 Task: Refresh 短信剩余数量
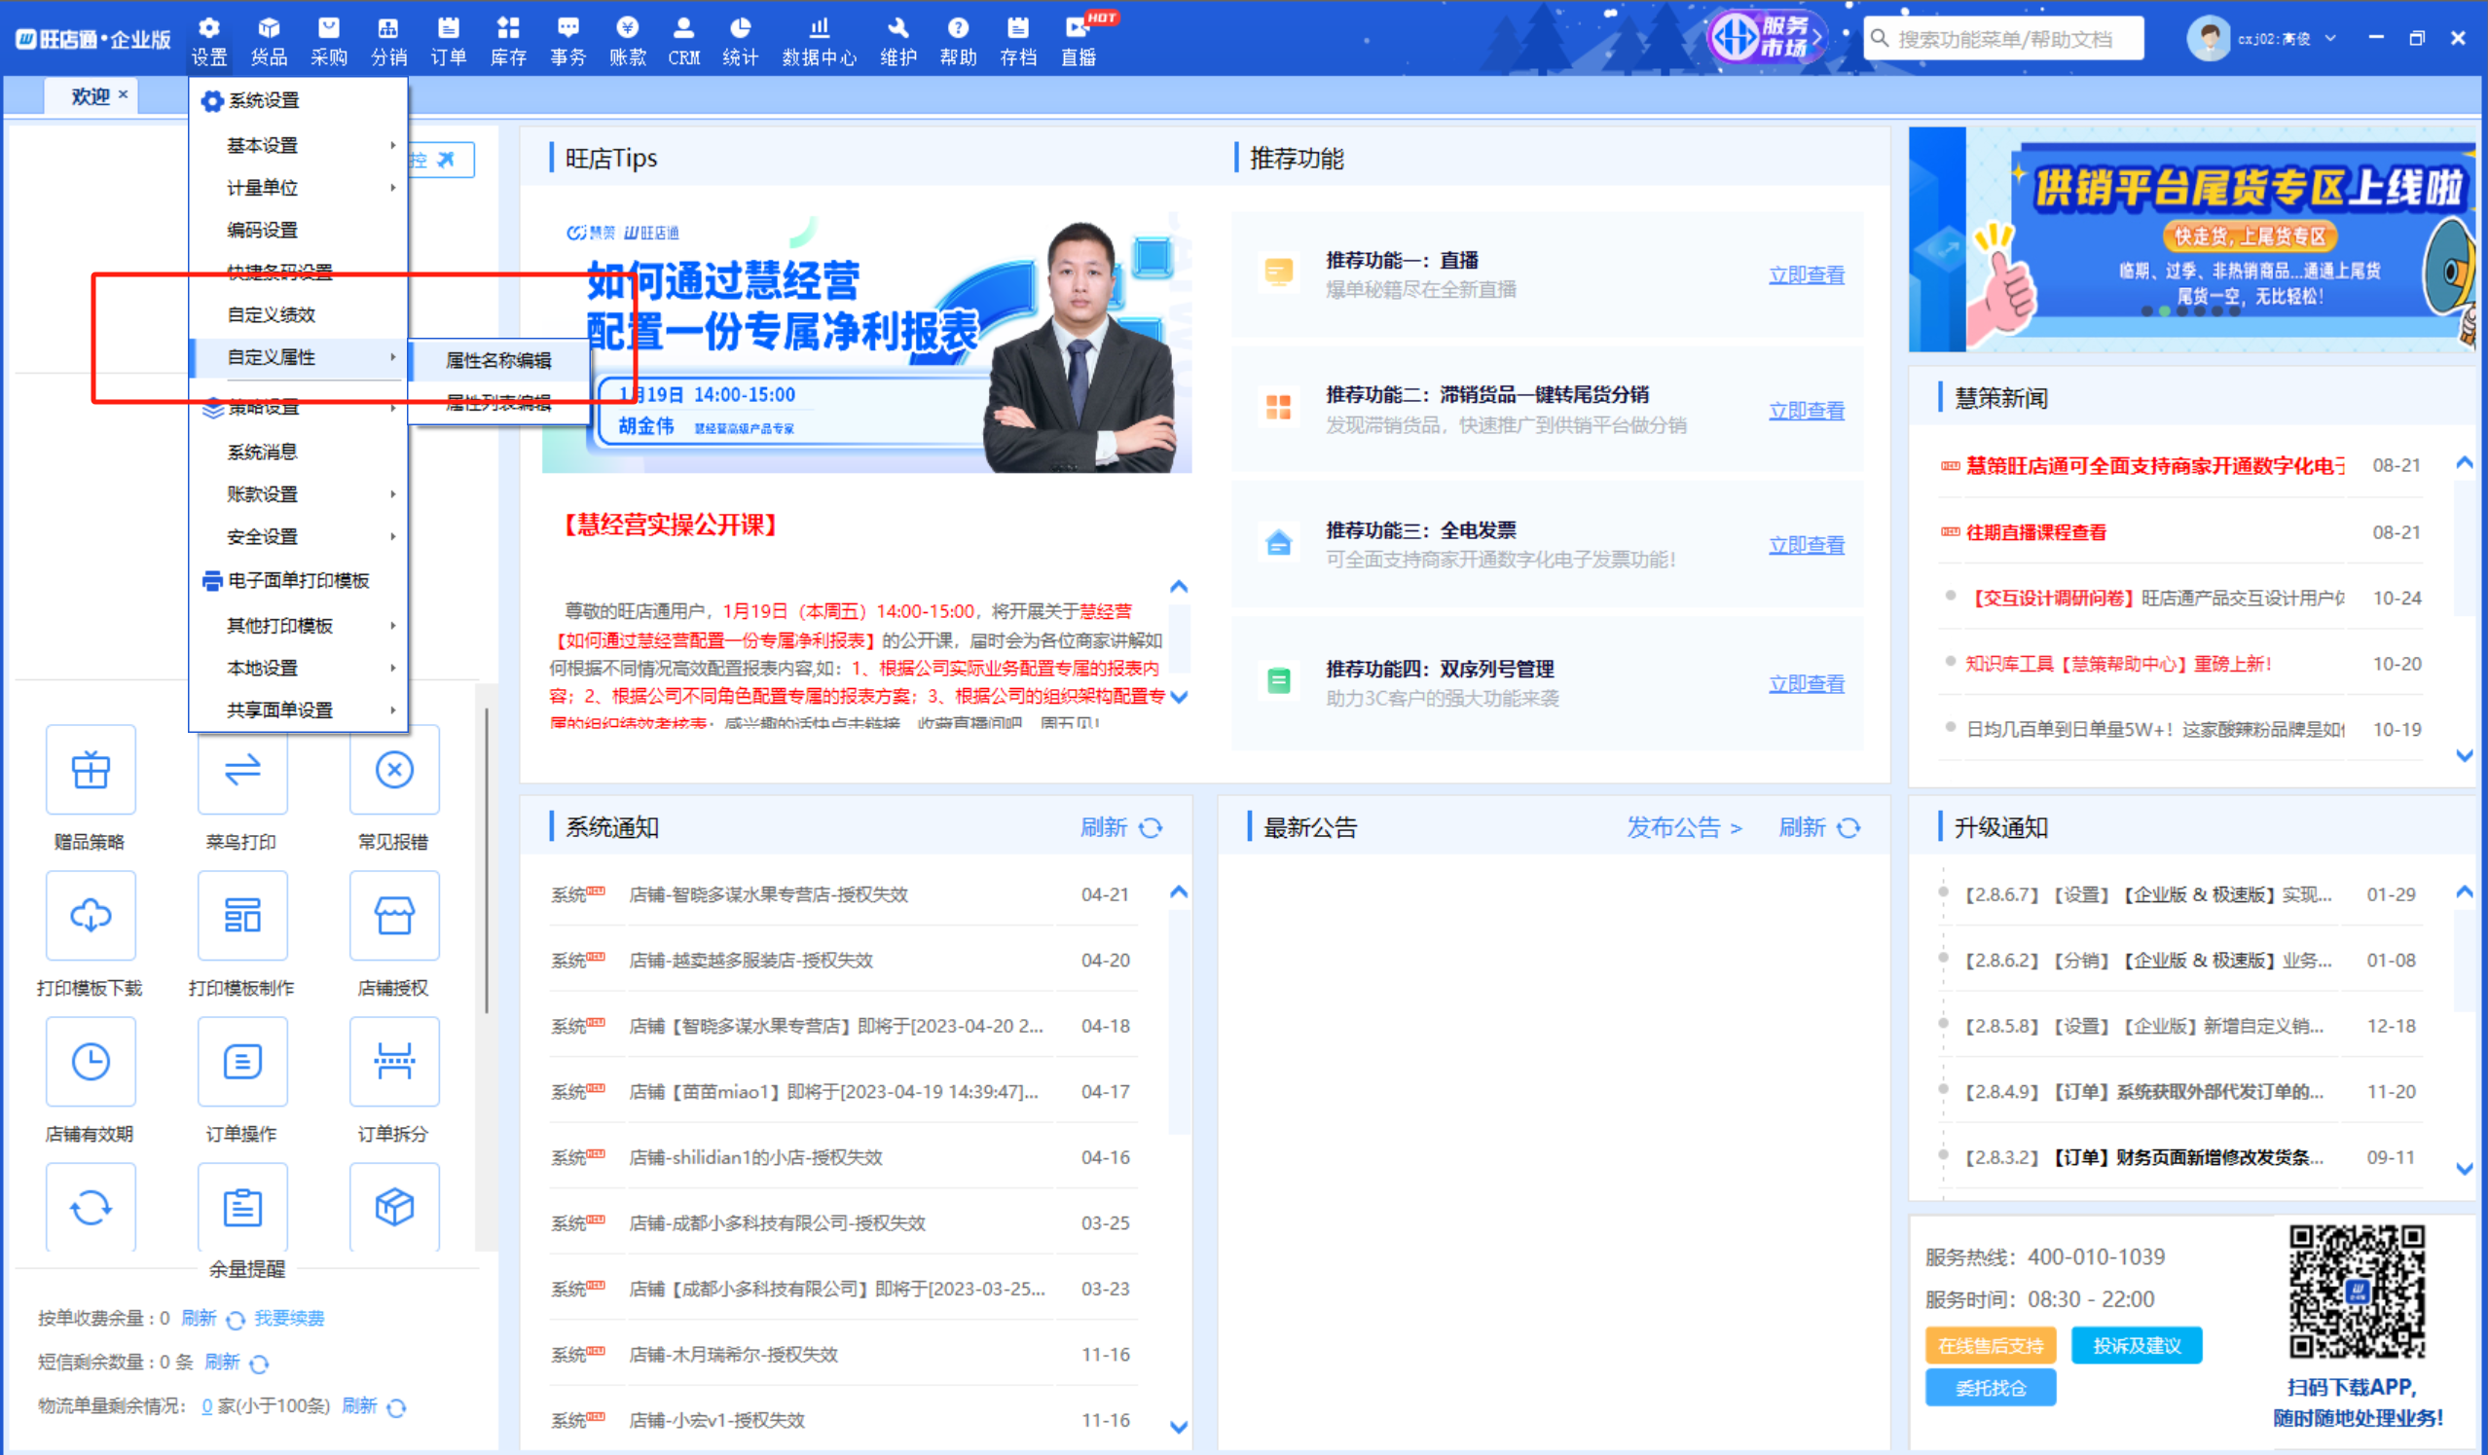click(236, 1363)
